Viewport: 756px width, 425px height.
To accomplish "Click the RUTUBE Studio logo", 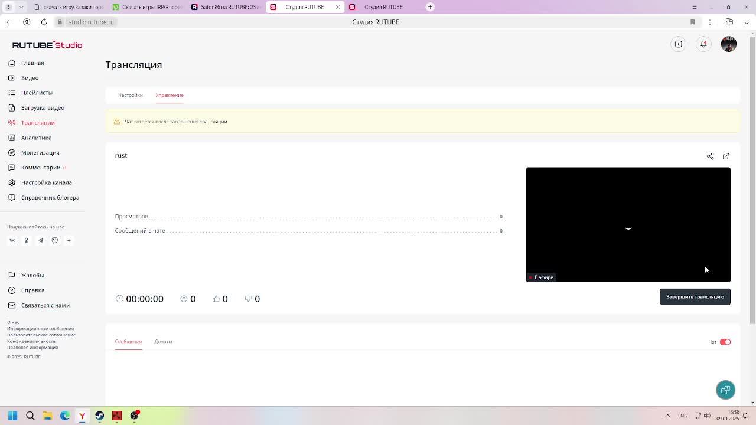I will pos(47,45).
